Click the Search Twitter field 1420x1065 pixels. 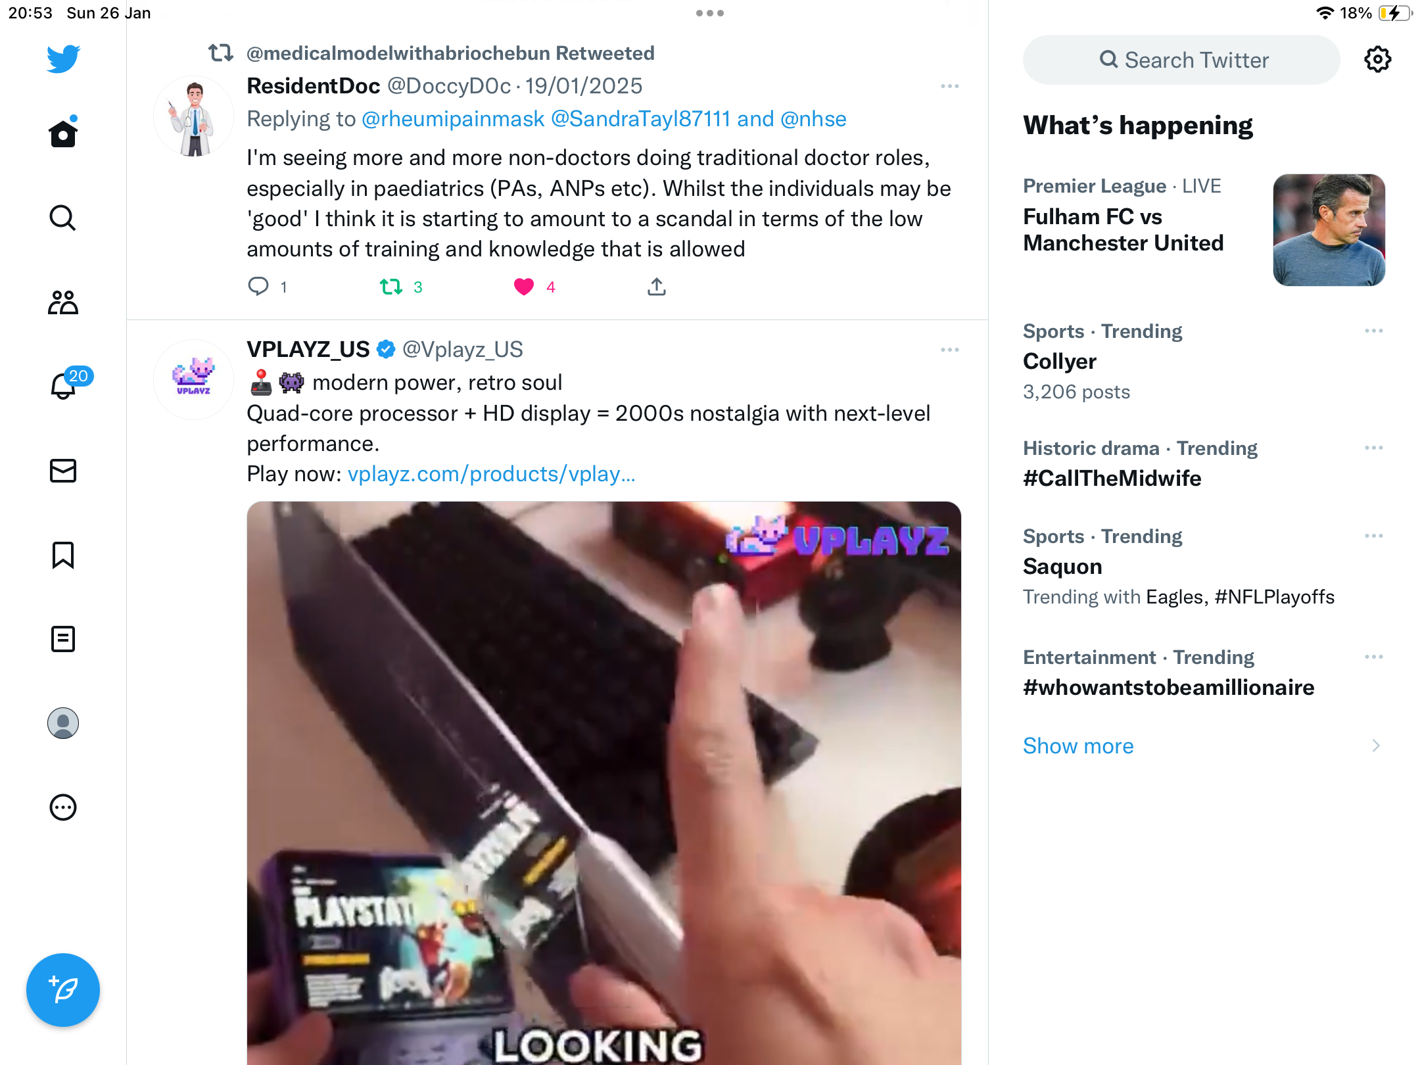coord(1181,60)
